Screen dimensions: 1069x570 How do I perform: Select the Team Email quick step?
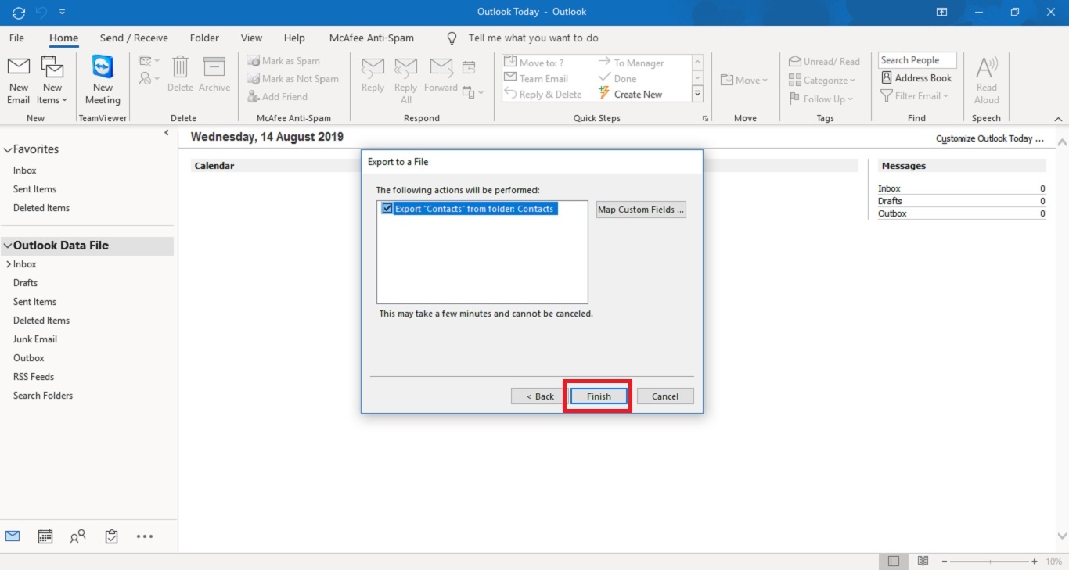(x=536, y=78)
